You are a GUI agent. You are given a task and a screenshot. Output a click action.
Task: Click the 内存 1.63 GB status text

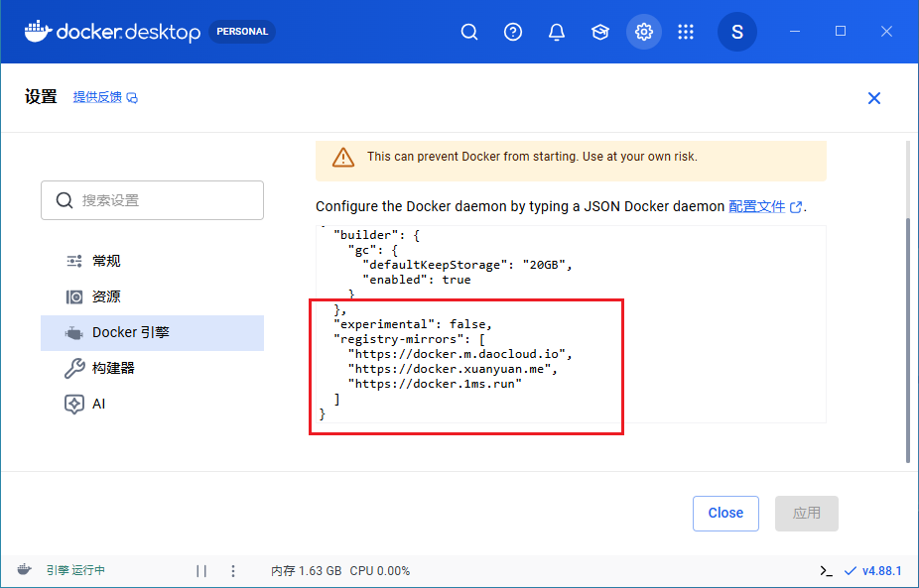tap(307, 570)
